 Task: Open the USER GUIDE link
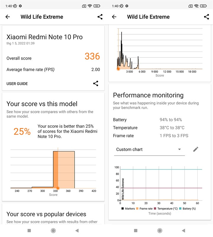tap(17, 84)
